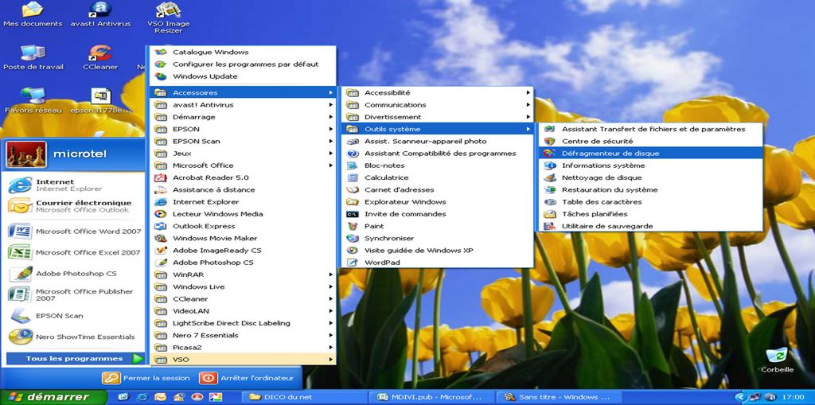Screen dimensions: 815x405
Task: Click the Microsoft Office Word 2007 icon
Action: click(20, 232)
